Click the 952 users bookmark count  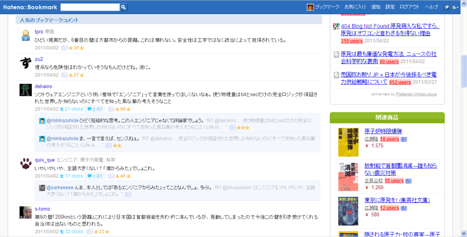point(400,82)
